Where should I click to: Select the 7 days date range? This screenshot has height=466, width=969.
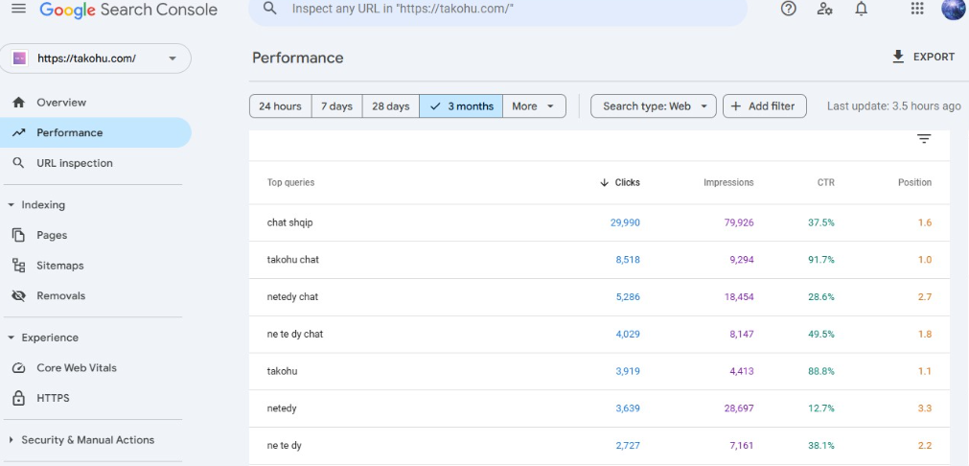(336, 106)
